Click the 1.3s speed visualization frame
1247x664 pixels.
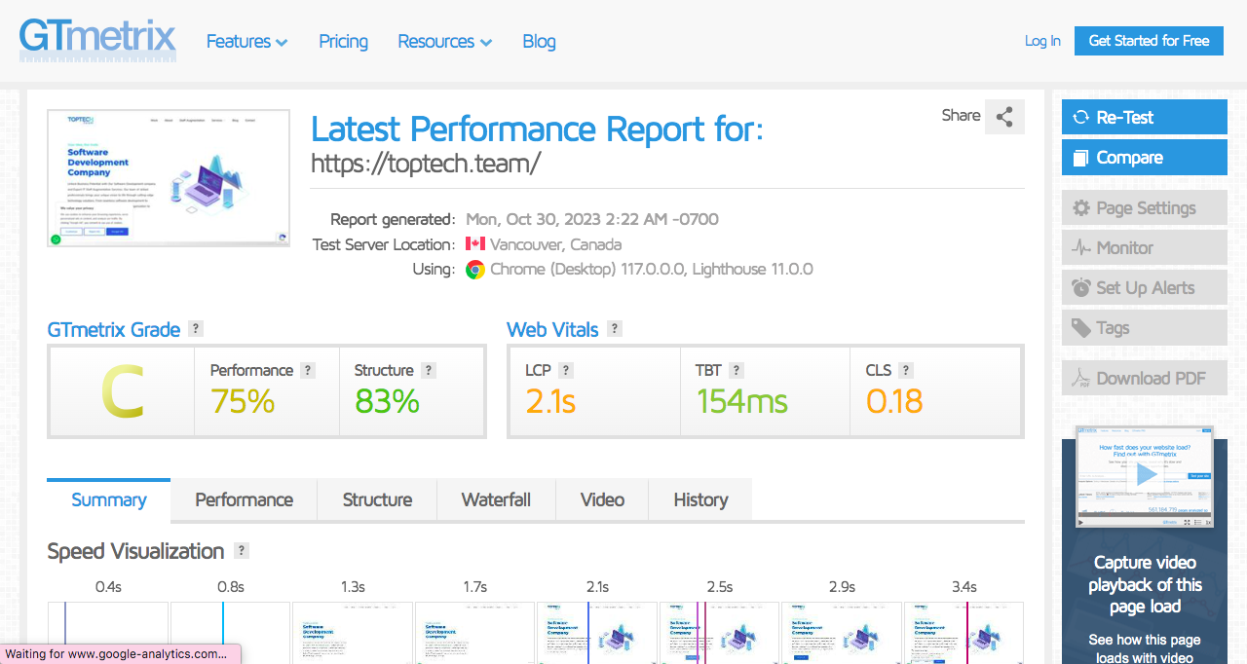coord(353,633)
